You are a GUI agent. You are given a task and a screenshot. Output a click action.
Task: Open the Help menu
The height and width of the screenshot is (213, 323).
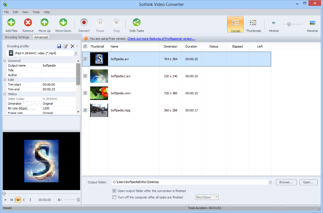pyautogui.click(x=47, y=12)
